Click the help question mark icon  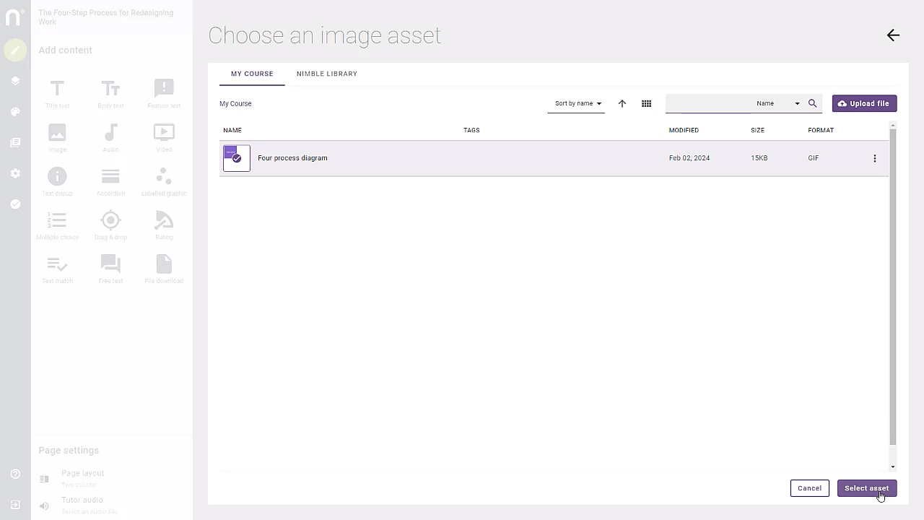click(15, 474)
